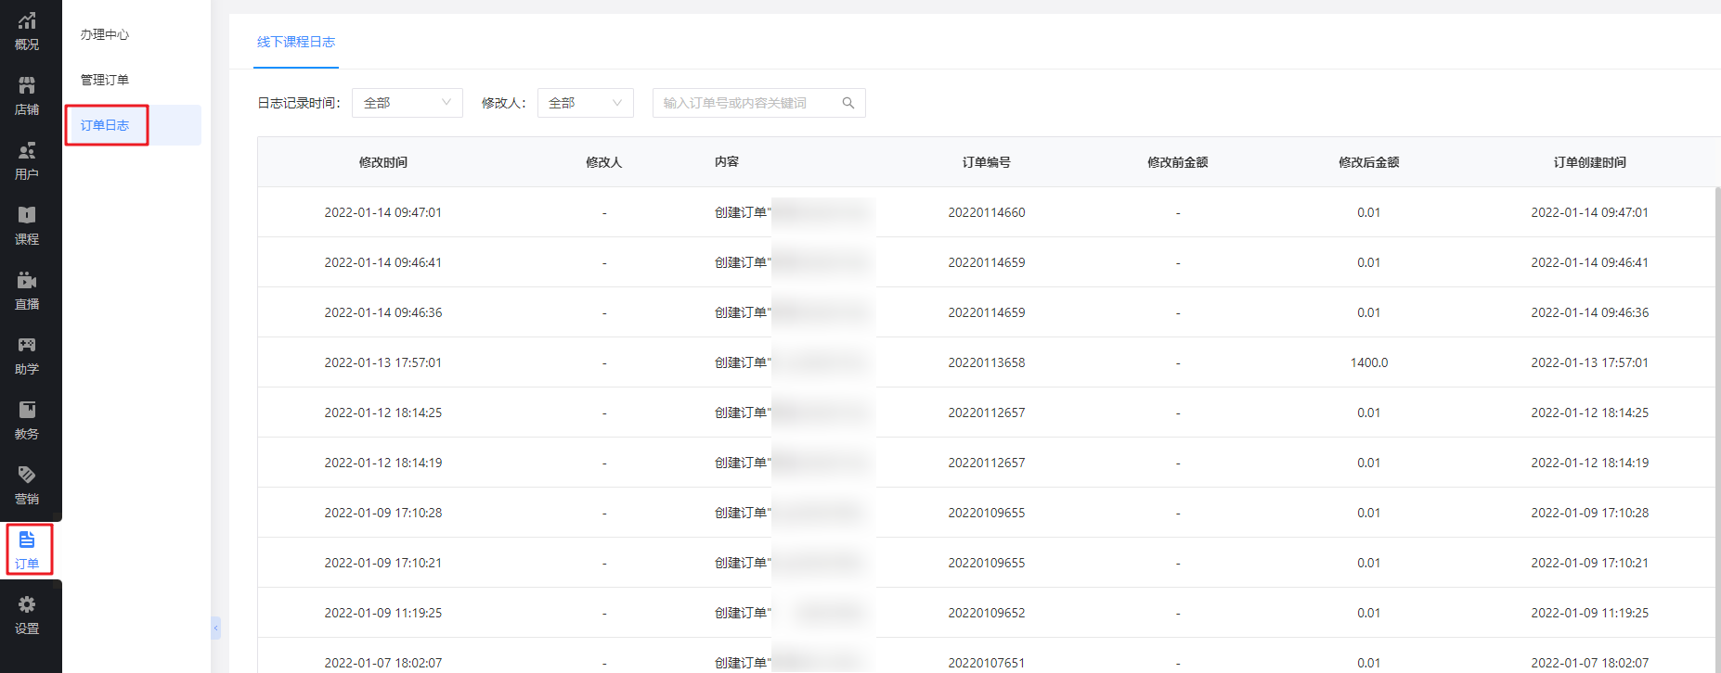Click creation time 2022-01-09 11:19:25

pos(1590,613)
